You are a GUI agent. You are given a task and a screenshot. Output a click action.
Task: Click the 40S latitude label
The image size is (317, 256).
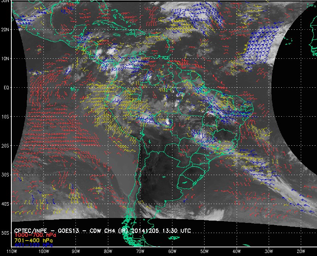tap(5, 204)
